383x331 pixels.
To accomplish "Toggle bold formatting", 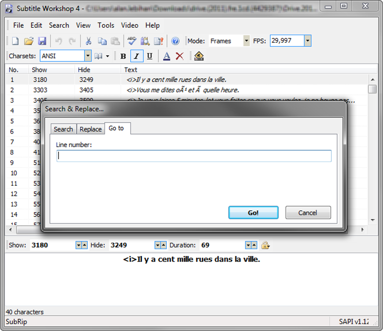I will [x=123, y=56].
